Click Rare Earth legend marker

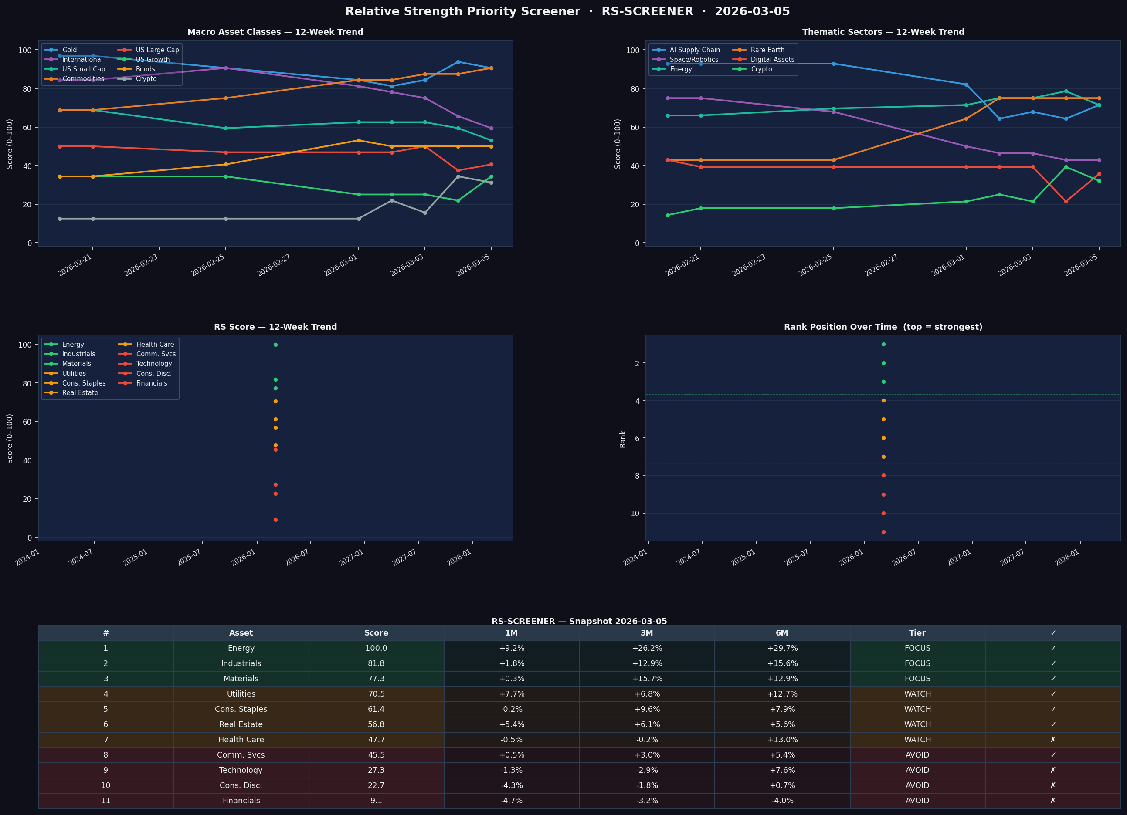(x=740, y=50)
